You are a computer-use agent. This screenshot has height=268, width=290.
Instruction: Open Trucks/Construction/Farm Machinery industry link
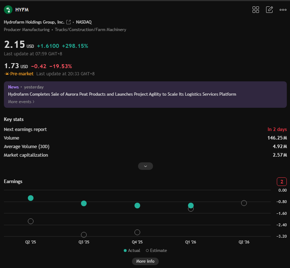(x=91, y=30)
